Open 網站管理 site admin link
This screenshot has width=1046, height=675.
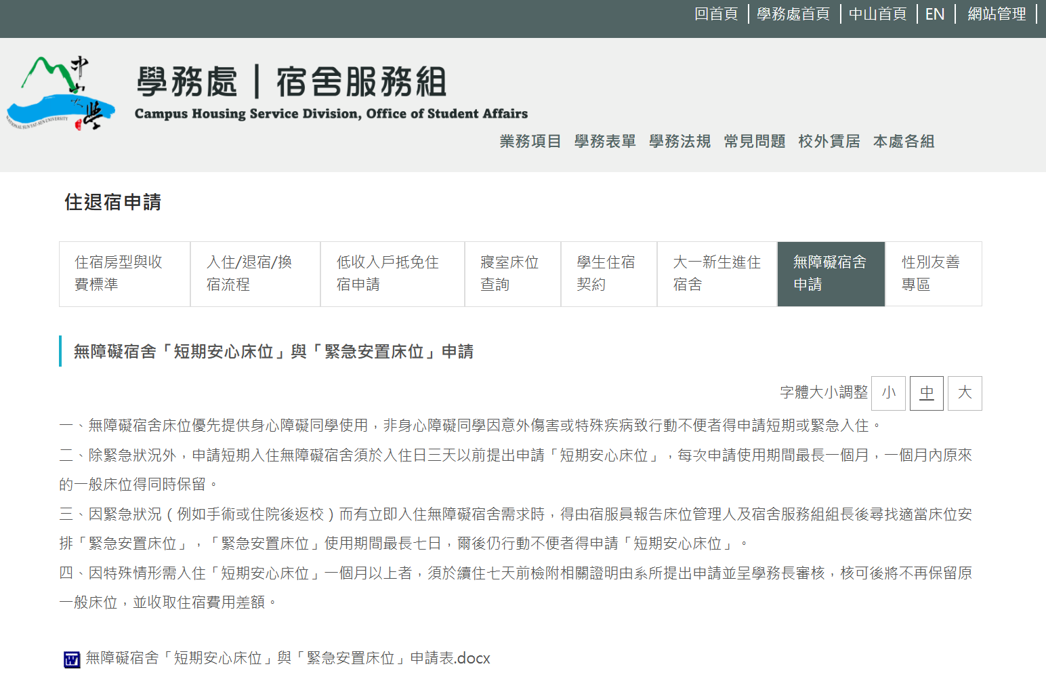[996, 14]
